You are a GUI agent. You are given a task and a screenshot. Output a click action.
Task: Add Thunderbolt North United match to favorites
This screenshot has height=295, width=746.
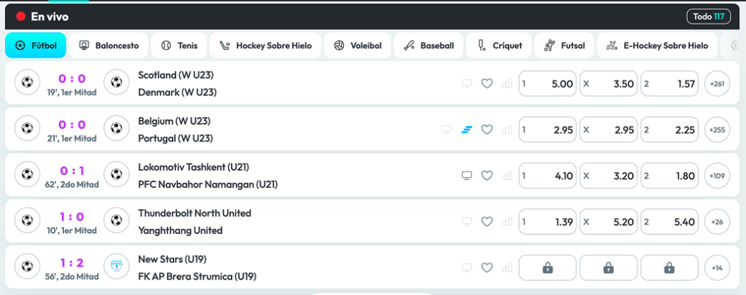tap(487, 221)
